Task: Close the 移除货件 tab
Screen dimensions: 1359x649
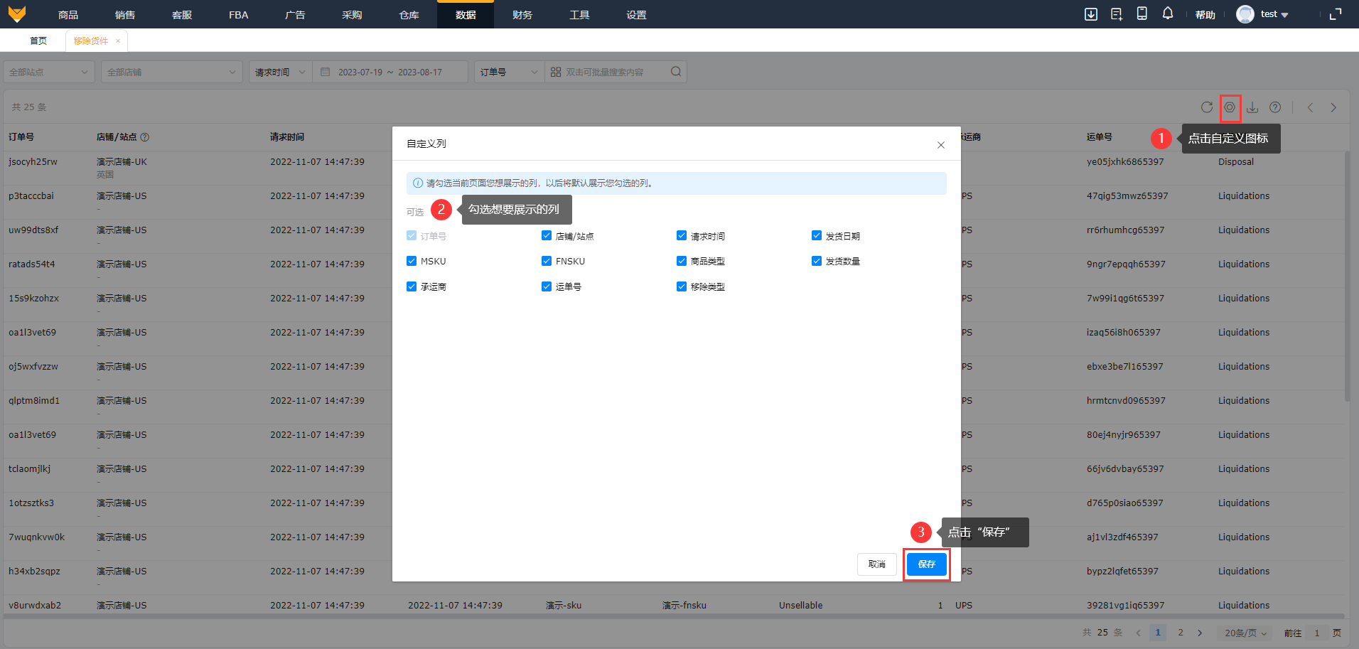Action: tap(118, 41)
